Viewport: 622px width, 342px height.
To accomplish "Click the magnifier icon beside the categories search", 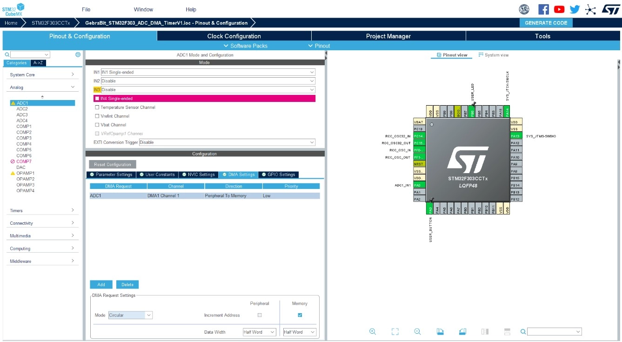I will [x=7, y=54].
